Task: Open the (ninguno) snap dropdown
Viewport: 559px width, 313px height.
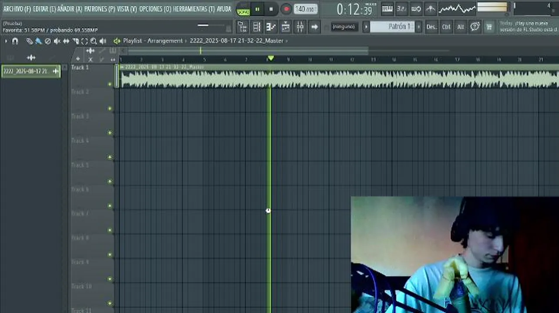Action: point(344,27)
